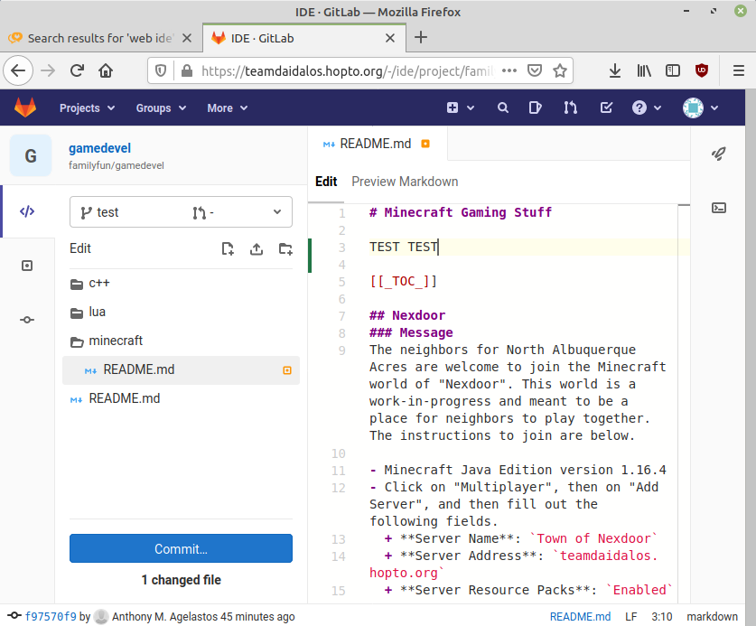This screenshot has height=626, width=756.
Task: Click the commit icon in status bar
Action: [14, 615]
